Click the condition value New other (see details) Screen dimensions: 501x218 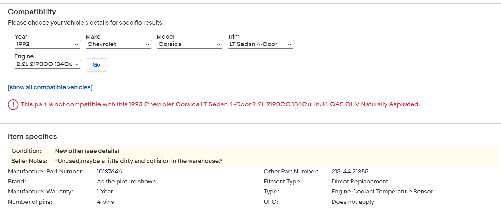(87, 151)
